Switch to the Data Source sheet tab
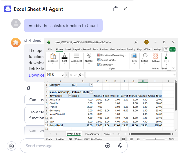 (x=92, y=134)
